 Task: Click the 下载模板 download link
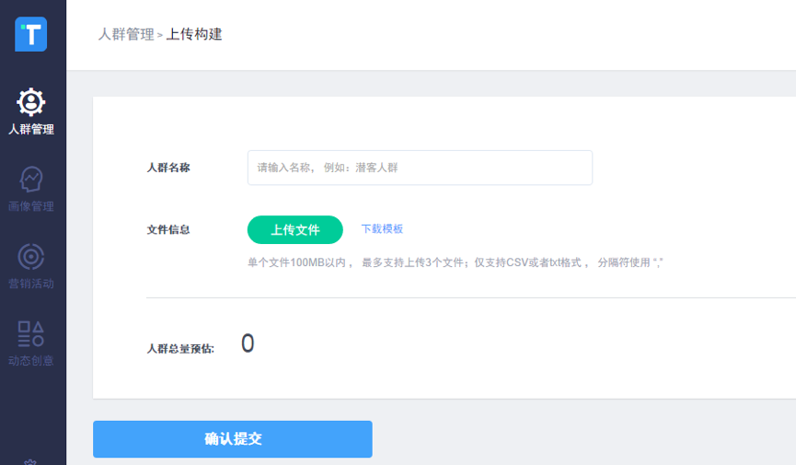[382, 229]
